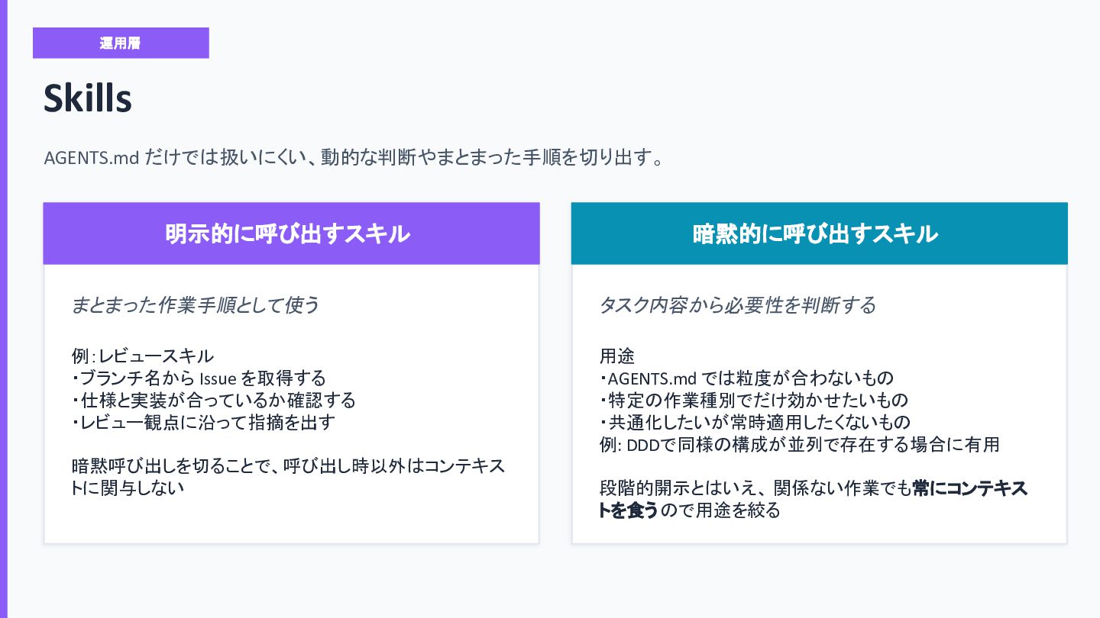Click the 暗黙的に呼び出すスキル teal header
Viewport: 1100px width, 618px height.
pos(819,233)
